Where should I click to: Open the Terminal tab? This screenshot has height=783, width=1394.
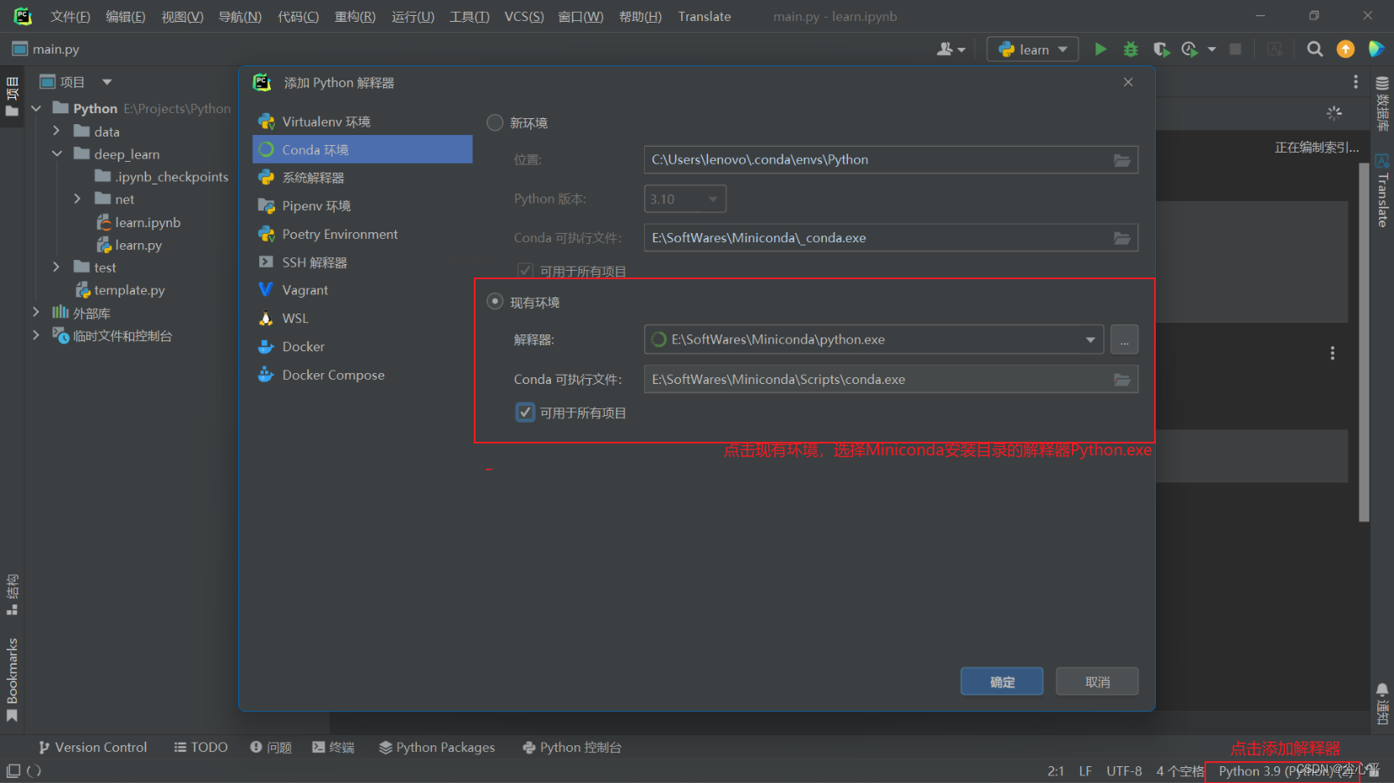pos(333,747)
